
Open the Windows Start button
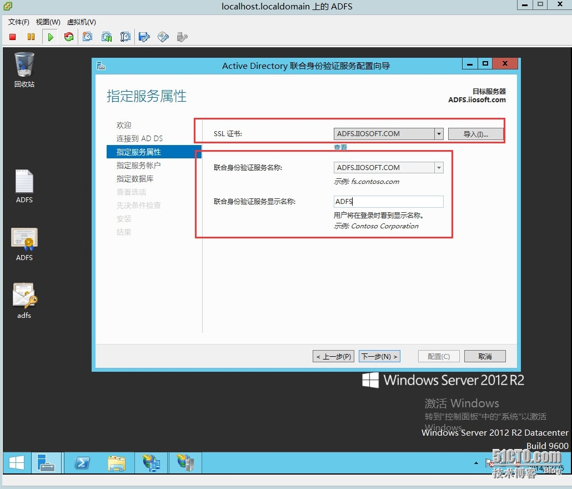click(x=17, y=463)
